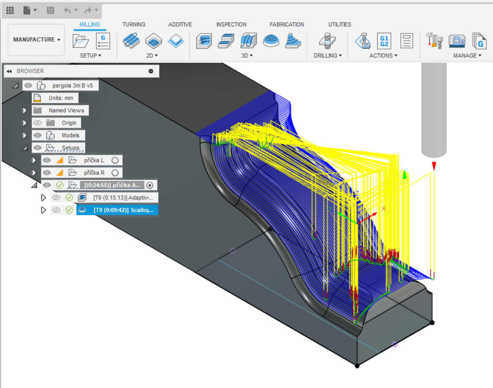The height and width of the screenshot is (388, 493).
Task: Select the 2D Adaptive Clearing tool
Action: 131,41
